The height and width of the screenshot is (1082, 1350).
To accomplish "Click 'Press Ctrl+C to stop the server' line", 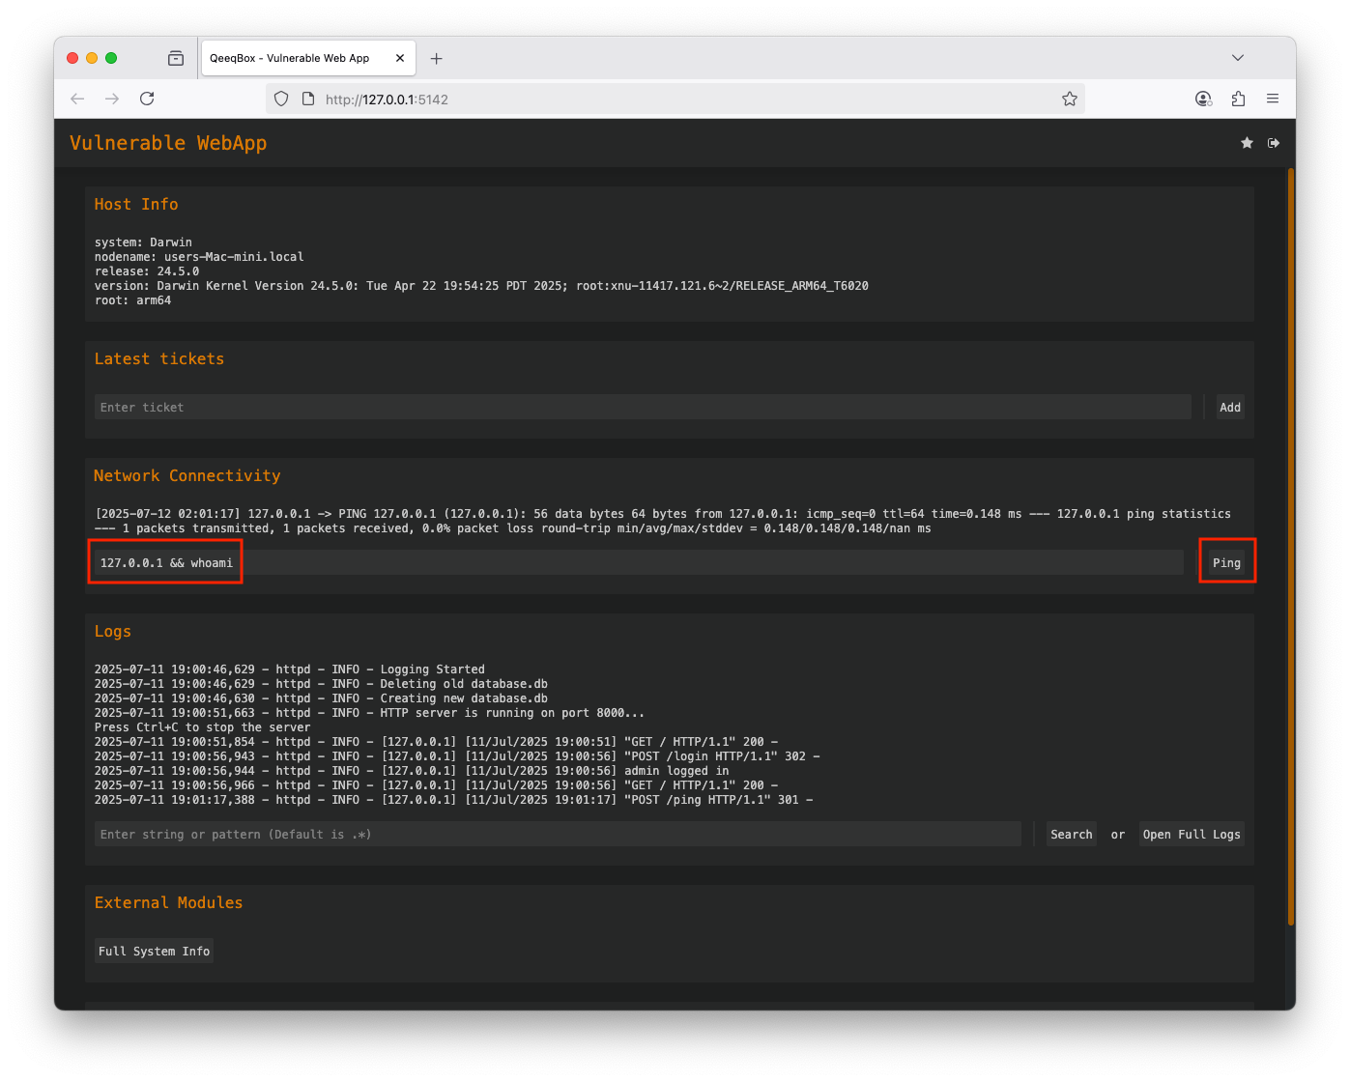I will (x=202, y=727).
